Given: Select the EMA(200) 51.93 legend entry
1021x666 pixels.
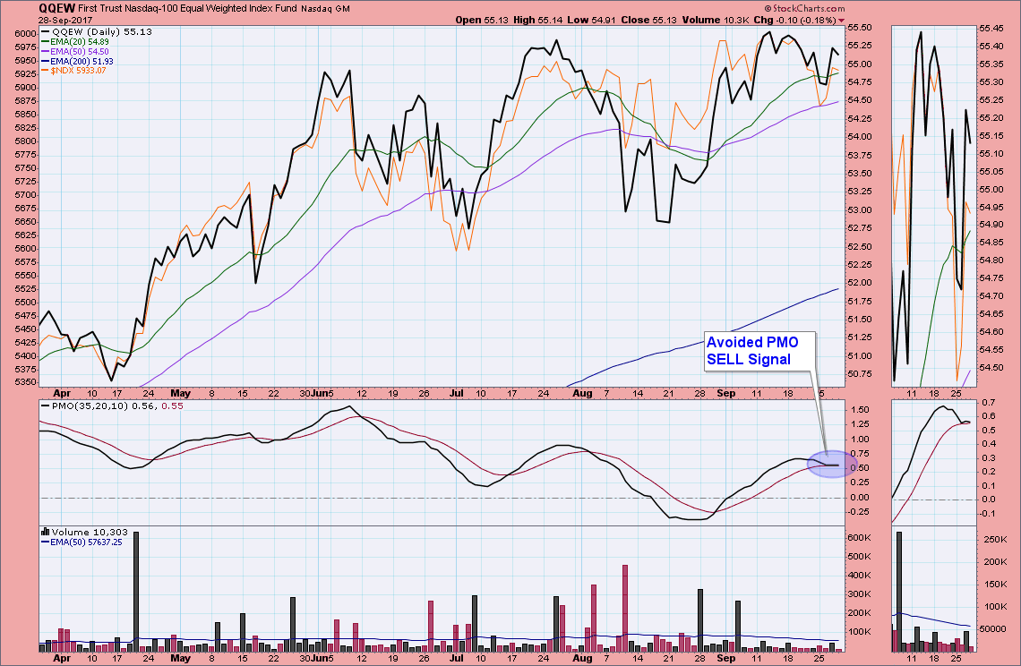Looking at the screenshot, I should coord(78,61).
